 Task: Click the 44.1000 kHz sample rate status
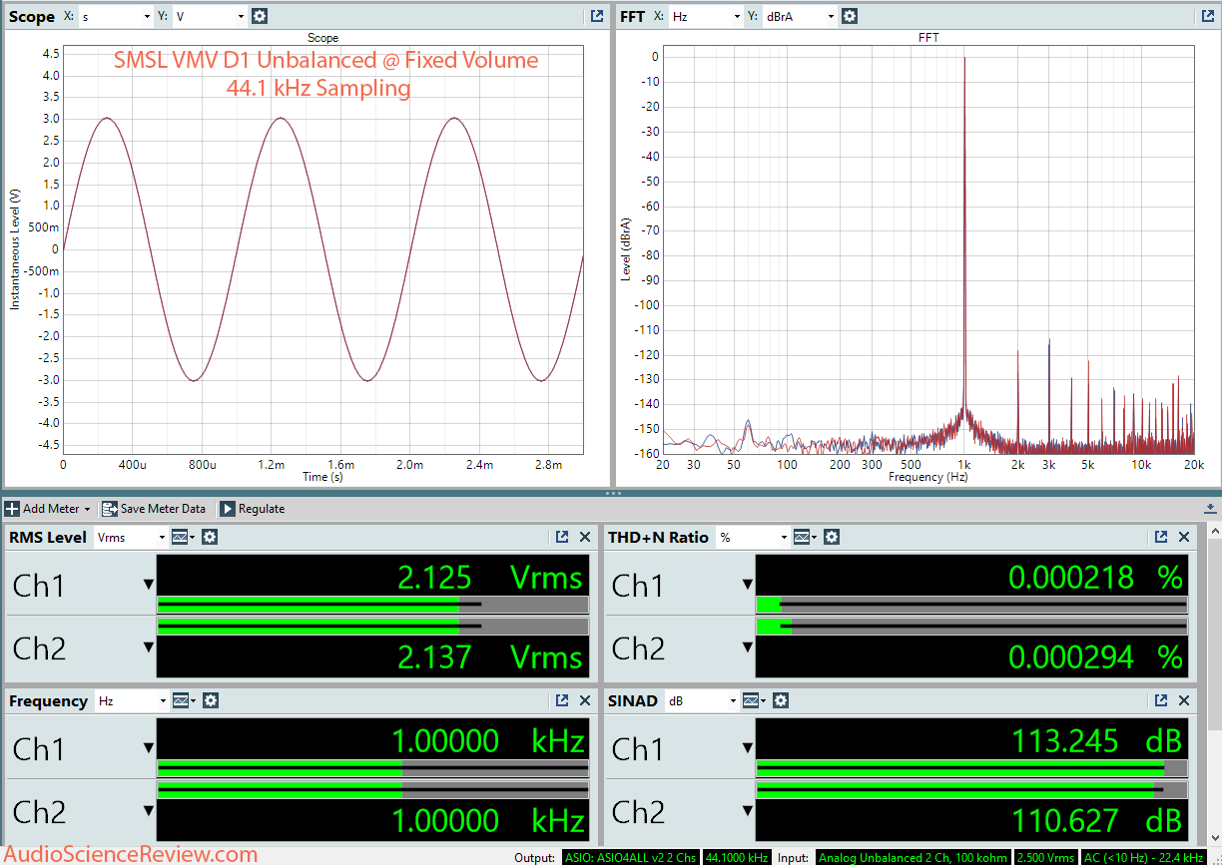pos(737,857)
